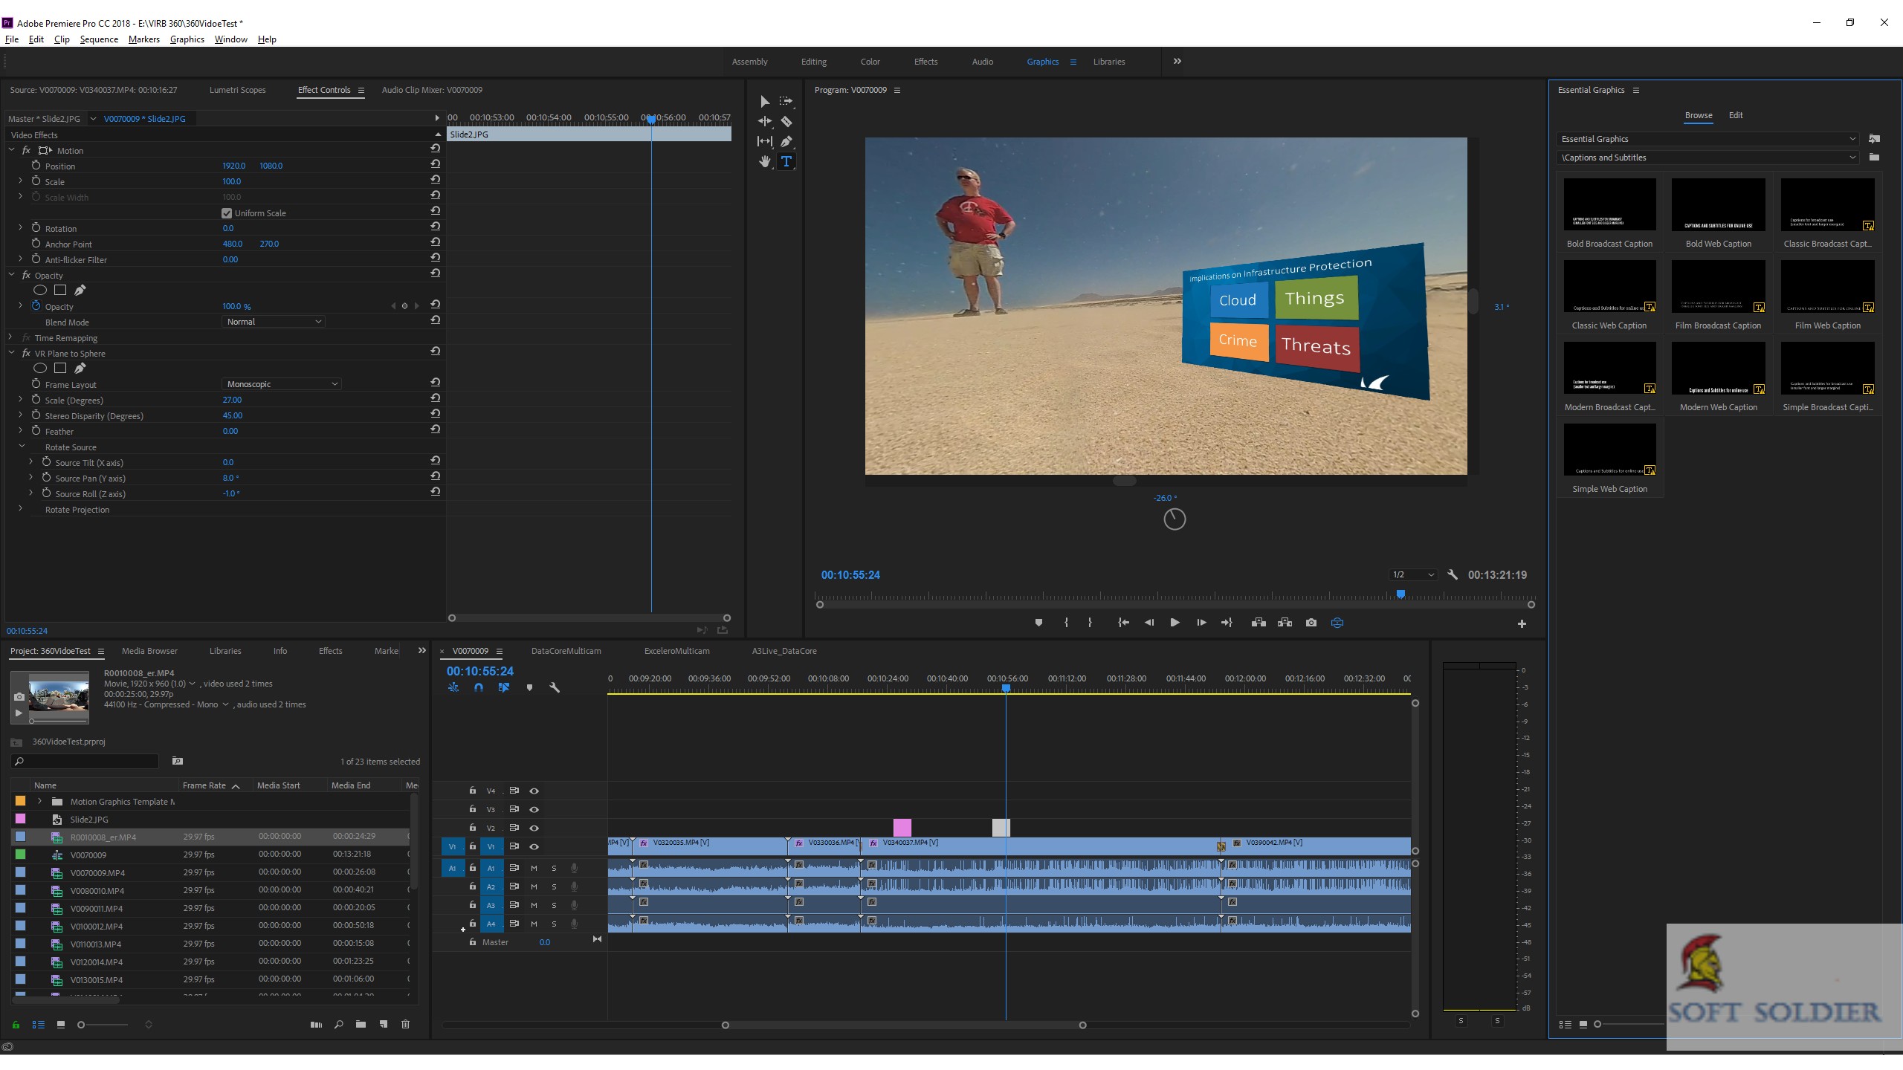1903x1070 pixels.
Task: Toggle Uniform Scale checkbox
Action: click(224, 212)
